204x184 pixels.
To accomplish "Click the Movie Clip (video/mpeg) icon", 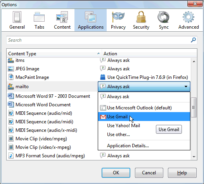I will tap(11, 139).
